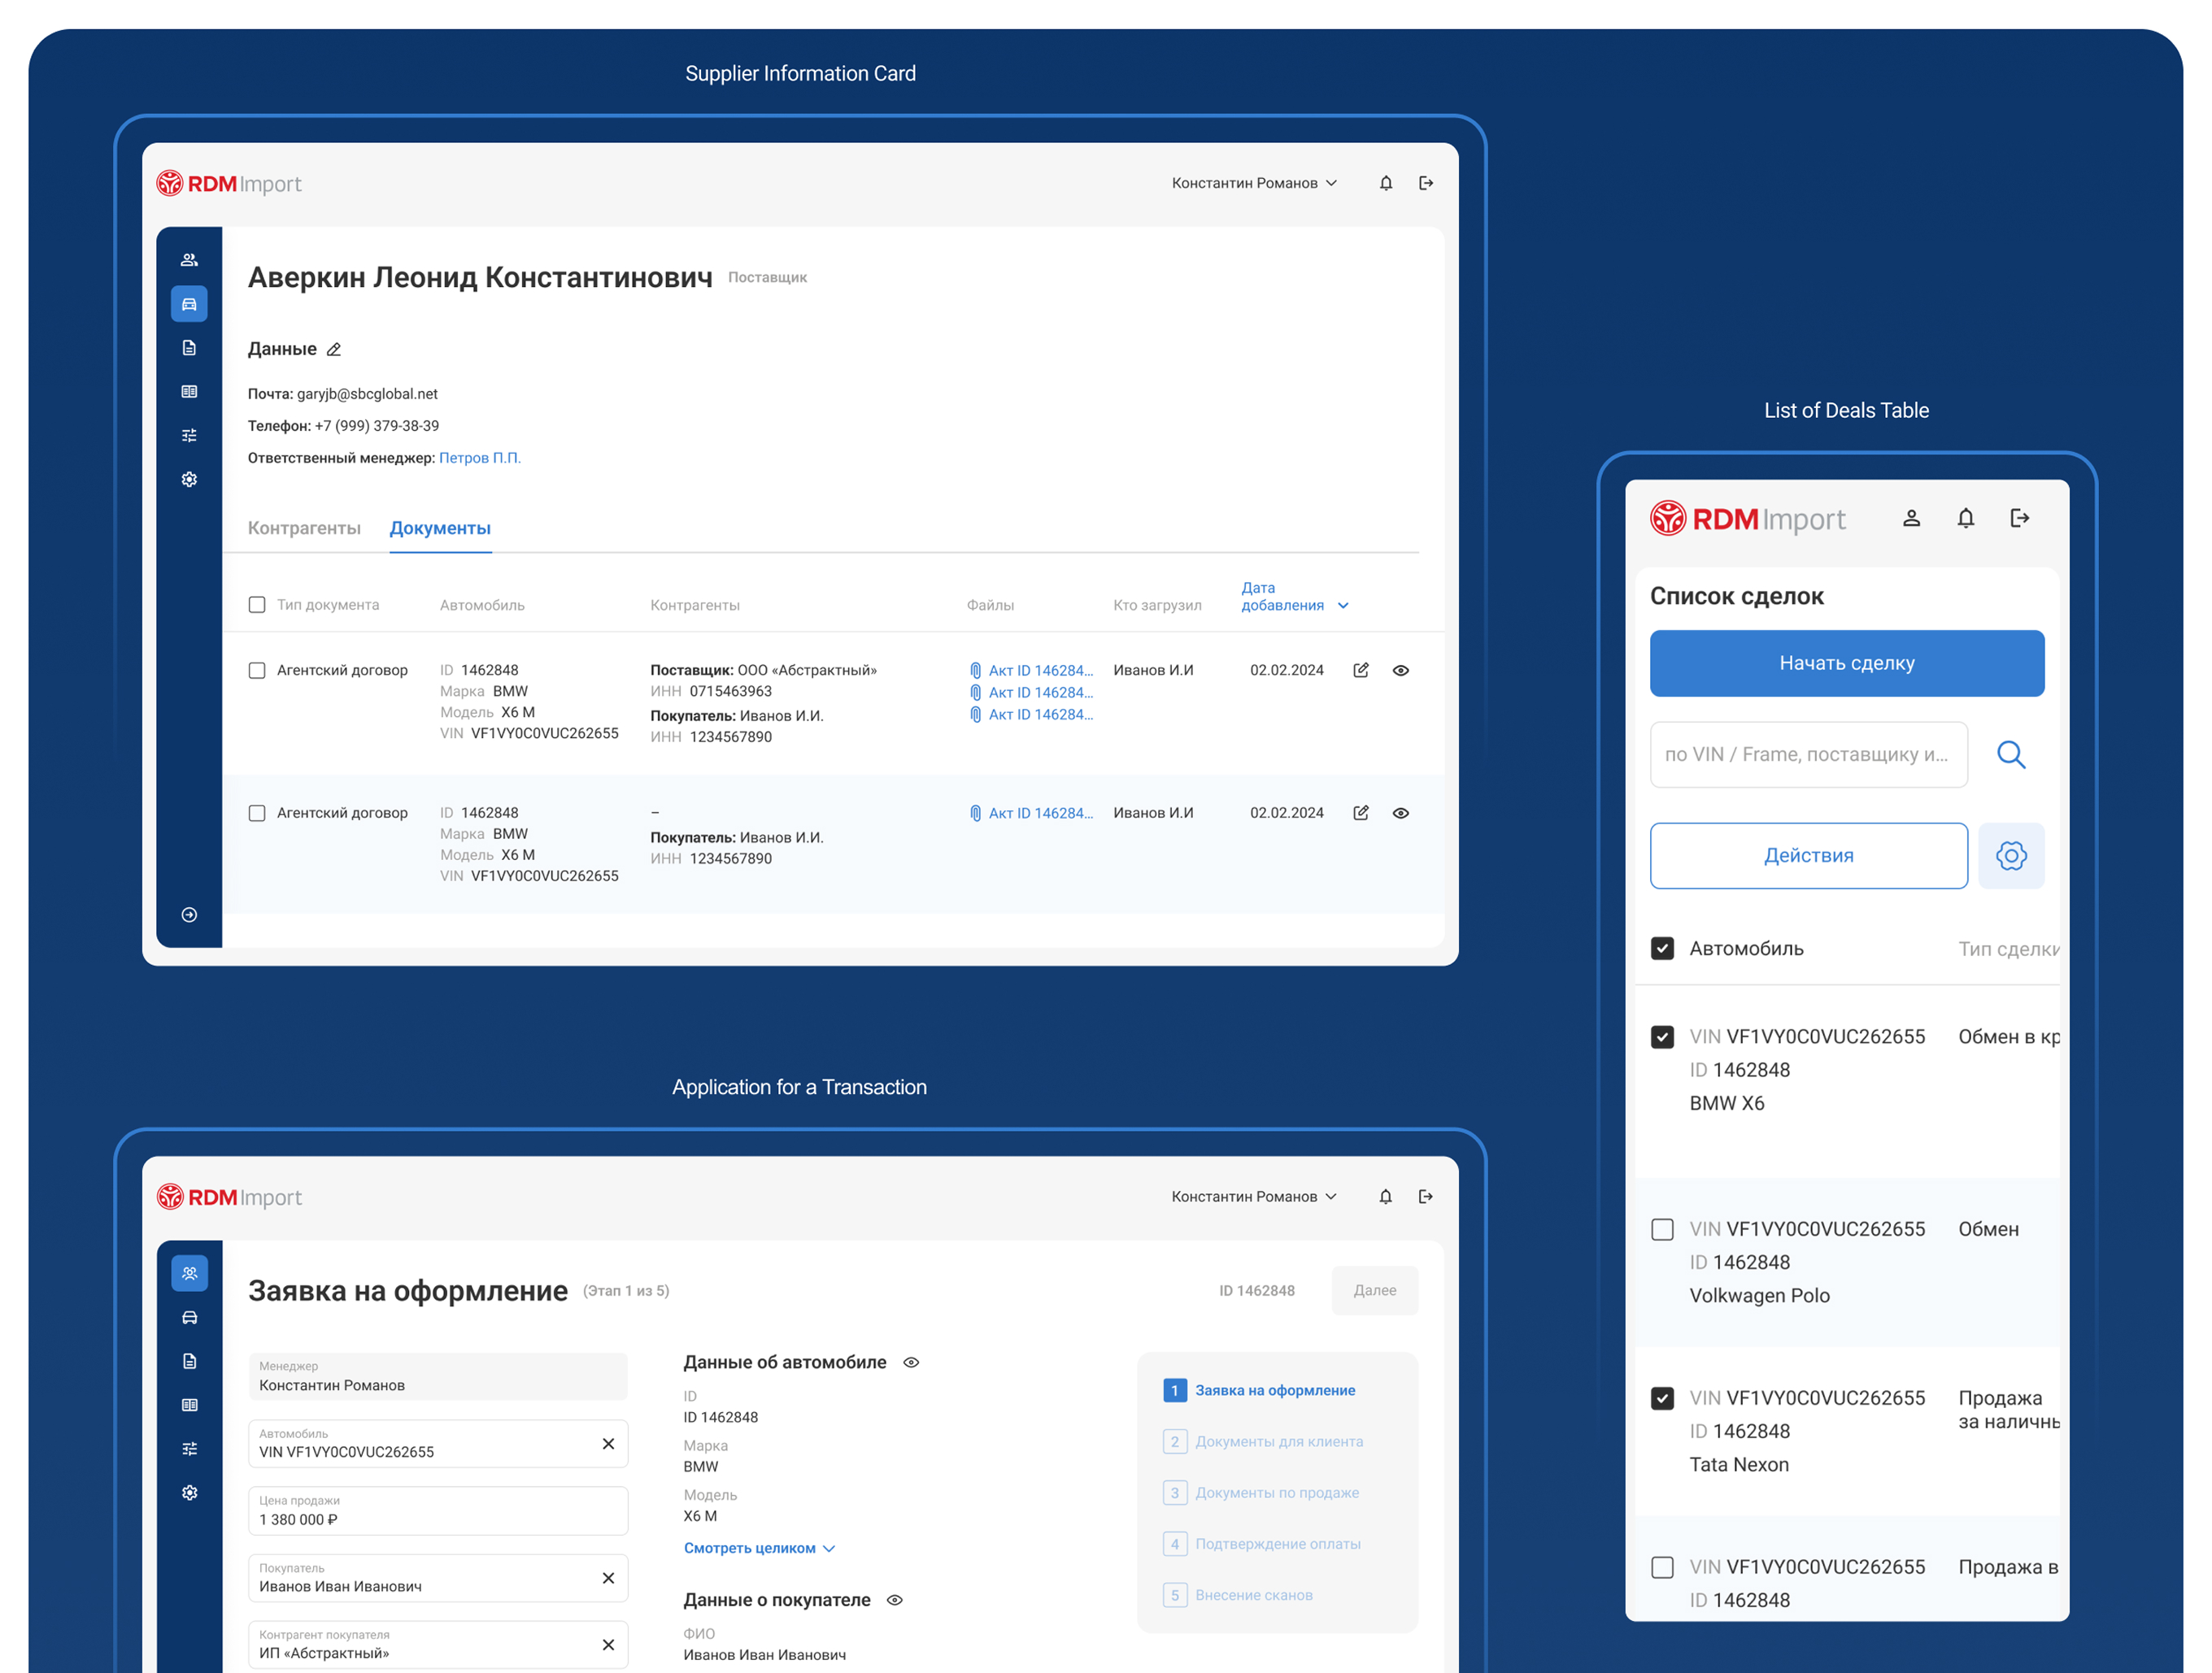Click the Начать сделку button
The width and height of the screenshot is (2212, 1673).
(1847, 663)
